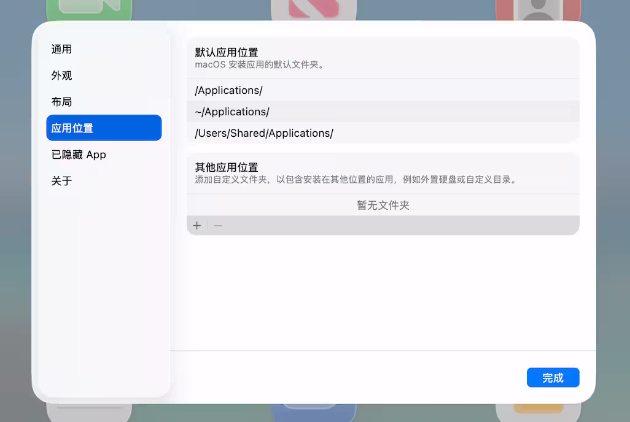This screenshot has width=630, height=422.
Task: Click the 添加自定义文件夹 description text
Action: (x=357, y=180)
